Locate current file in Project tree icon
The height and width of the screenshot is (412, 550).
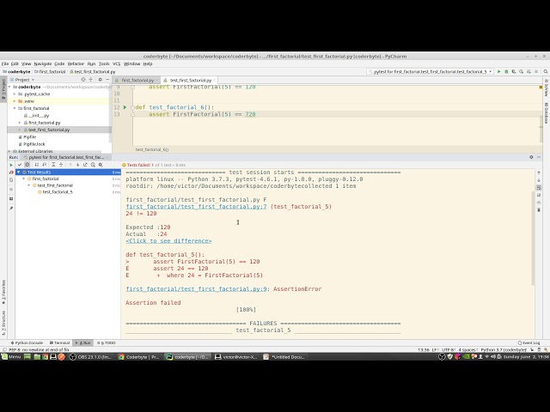(83, 80)
